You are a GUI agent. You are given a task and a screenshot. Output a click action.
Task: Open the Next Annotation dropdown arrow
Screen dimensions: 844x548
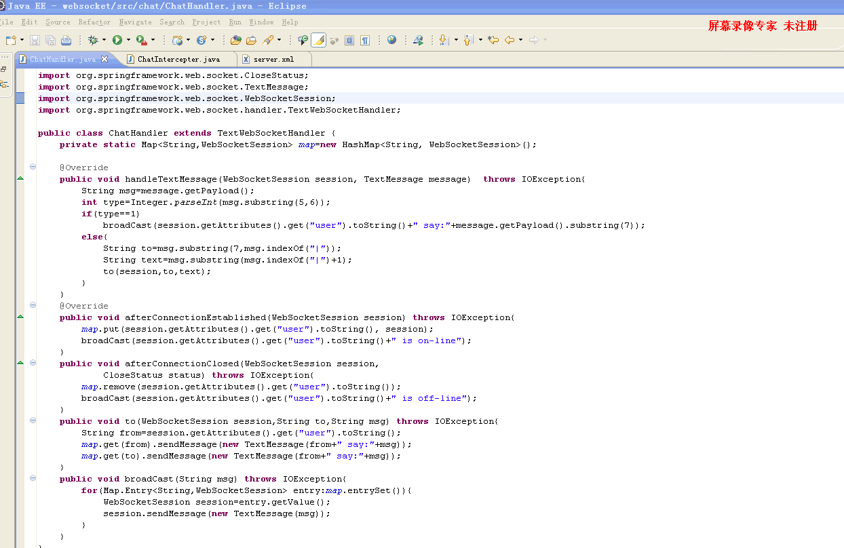pyautogui.click(x=456, y=40)
